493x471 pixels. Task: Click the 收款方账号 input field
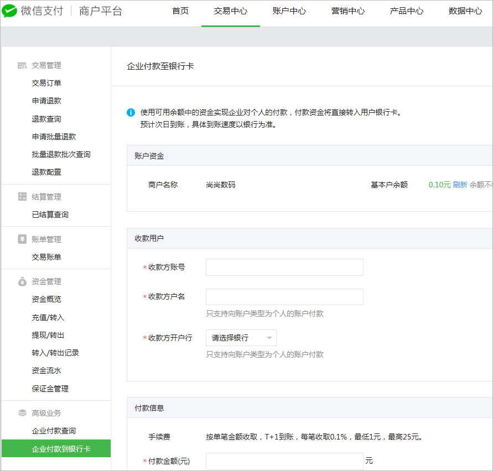click(284, 267)
